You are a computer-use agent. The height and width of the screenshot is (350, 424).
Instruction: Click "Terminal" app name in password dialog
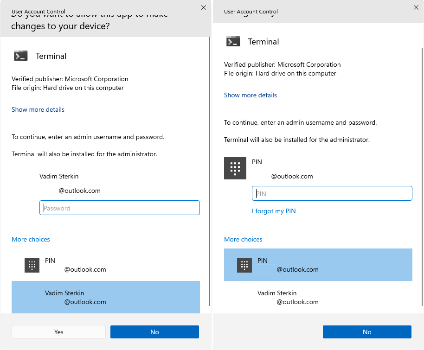[x=51, y=56]
